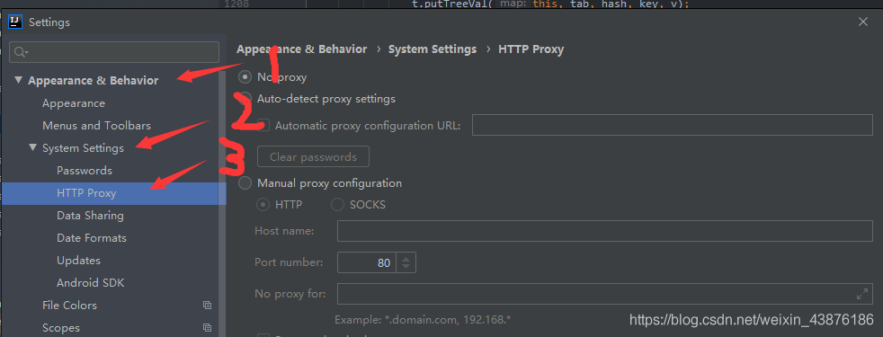
Task: Click the project-level icon next to Scopes
Action: (x=207, y=327)
